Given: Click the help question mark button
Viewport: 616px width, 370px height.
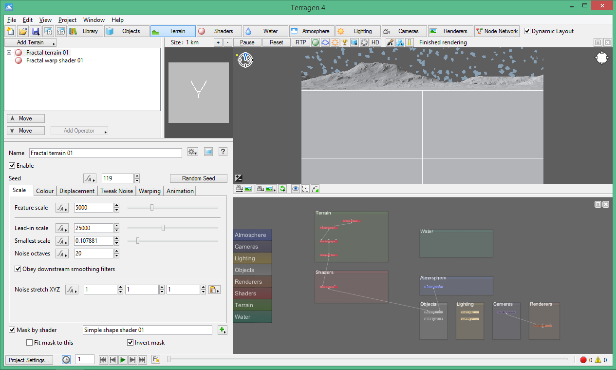Looking at the screenshot, I should 223,152.
